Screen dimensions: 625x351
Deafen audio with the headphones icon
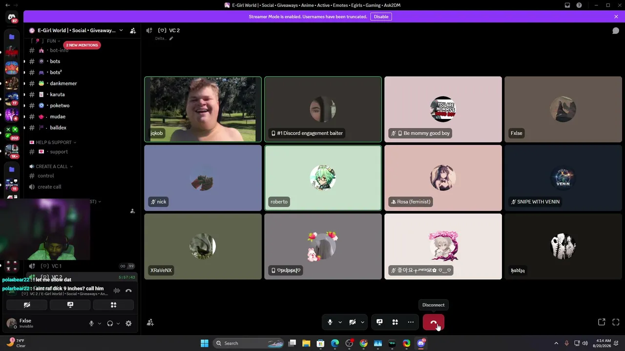(110, 323)
